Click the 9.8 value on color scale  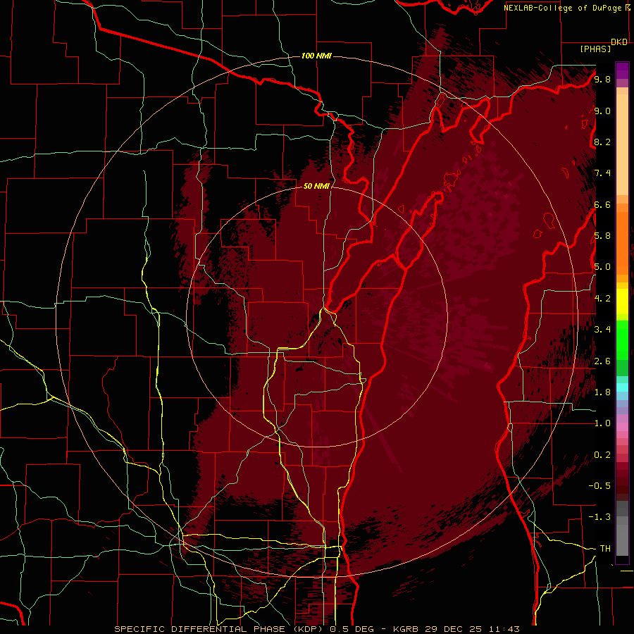[602, 79]
